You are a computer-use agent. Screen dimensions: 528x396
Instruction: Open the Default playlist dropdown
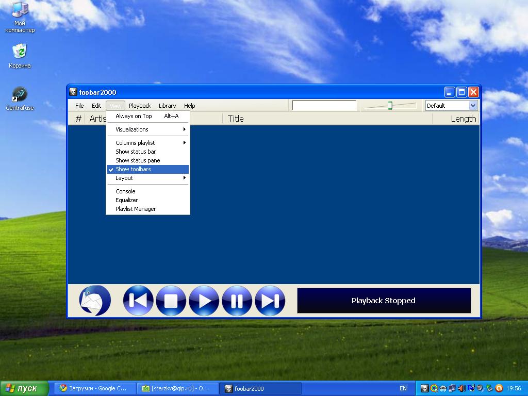(x=473, y=106)
